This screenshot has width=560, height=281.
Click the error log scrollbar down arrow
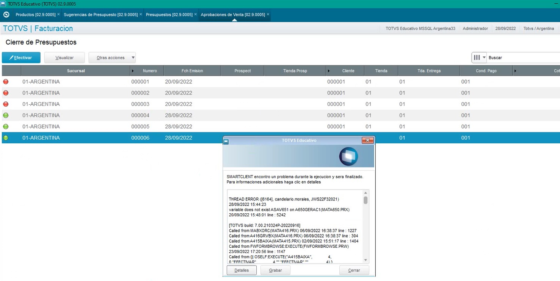tap(365, 260)
